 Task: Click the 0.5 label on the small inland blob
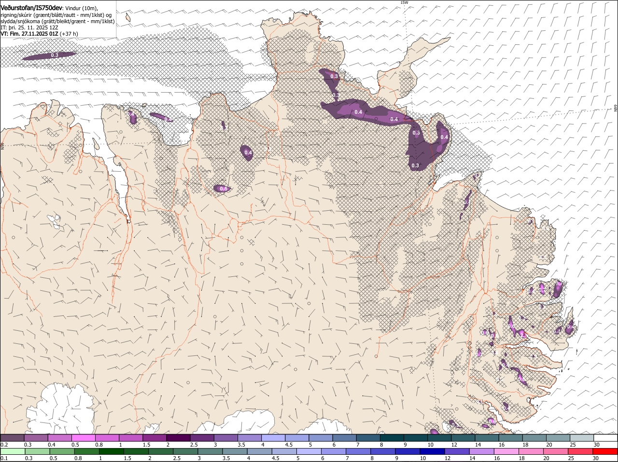[224, 189]
